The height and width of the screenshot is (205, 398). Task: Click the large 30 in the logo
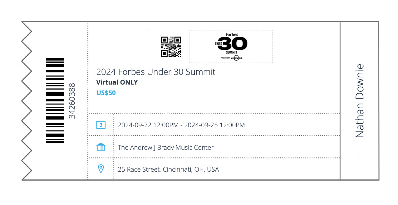pos(233,43)
